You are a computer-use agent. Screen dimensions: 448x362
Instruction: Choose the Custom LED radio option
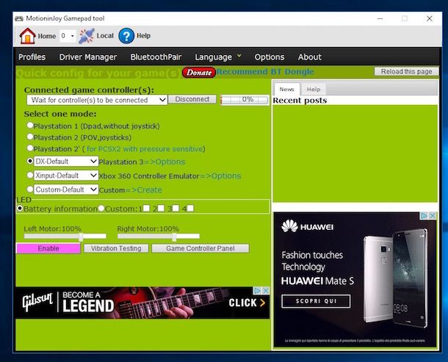[101, 209]
